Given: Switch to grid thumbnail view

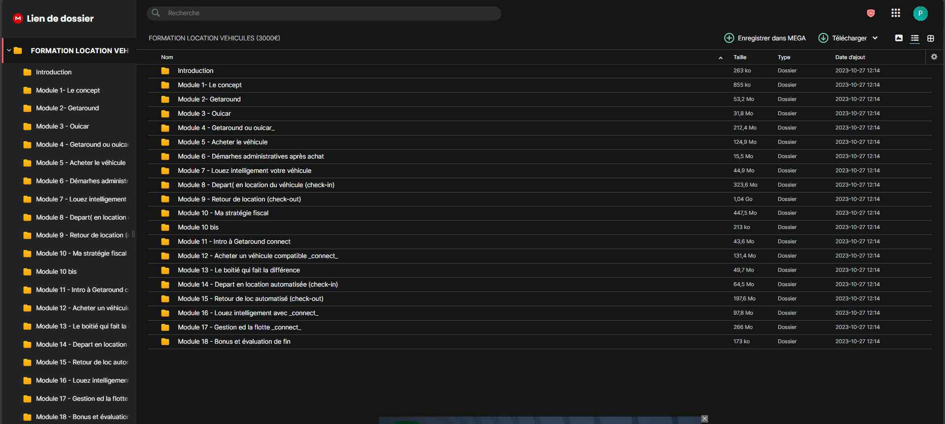Looking at the screenshot, I should pyautogui.click(x=931, y=38).
